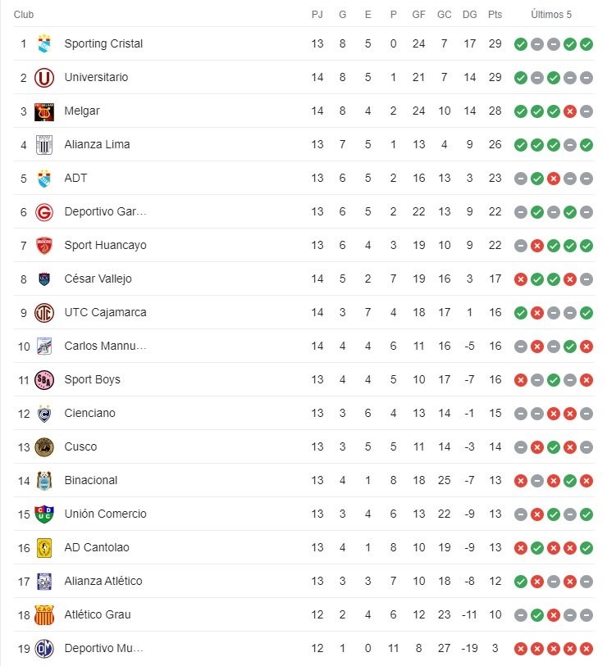
Task: Click the Deportivo Municipal DM logo
Action: (44, 649)
